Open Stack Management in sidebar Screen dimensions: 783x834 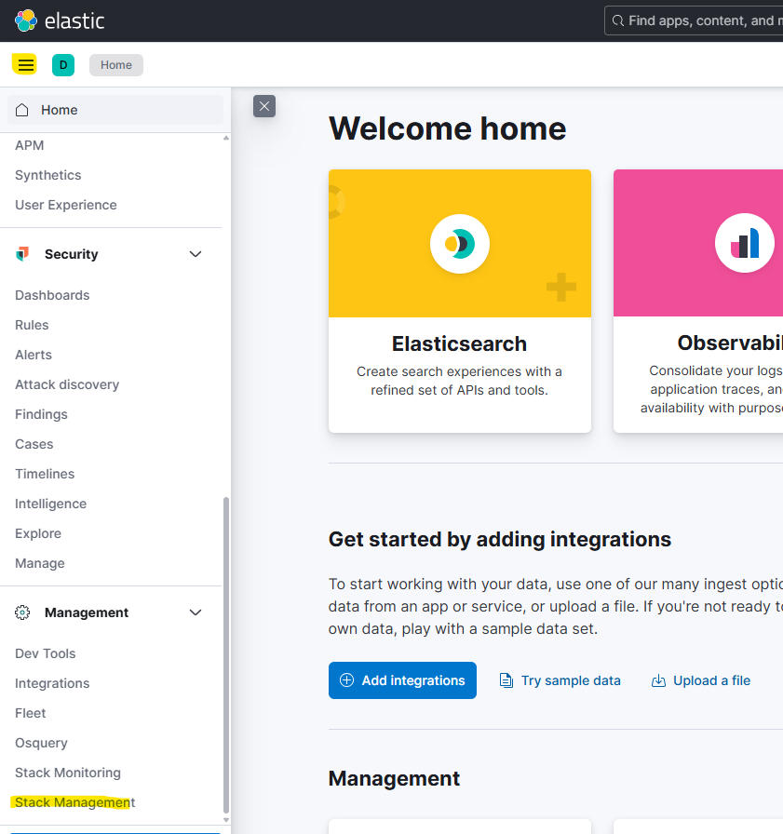74,802
